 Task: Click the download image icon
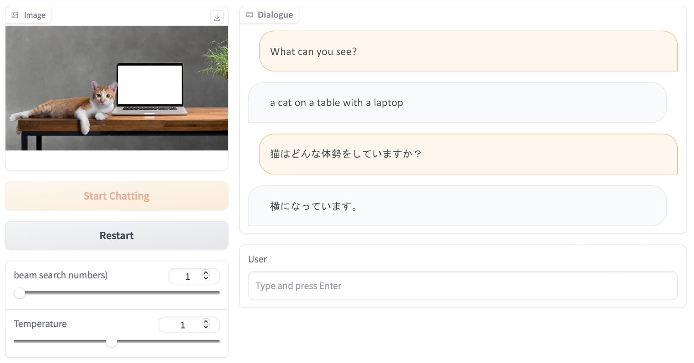[x=217, y=17]
